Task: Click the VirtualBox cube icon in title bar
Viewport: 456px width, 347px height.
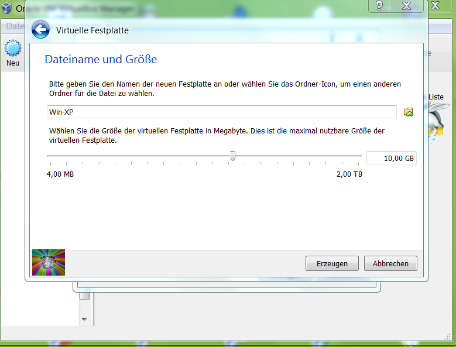Action: (x=7, y=8)
